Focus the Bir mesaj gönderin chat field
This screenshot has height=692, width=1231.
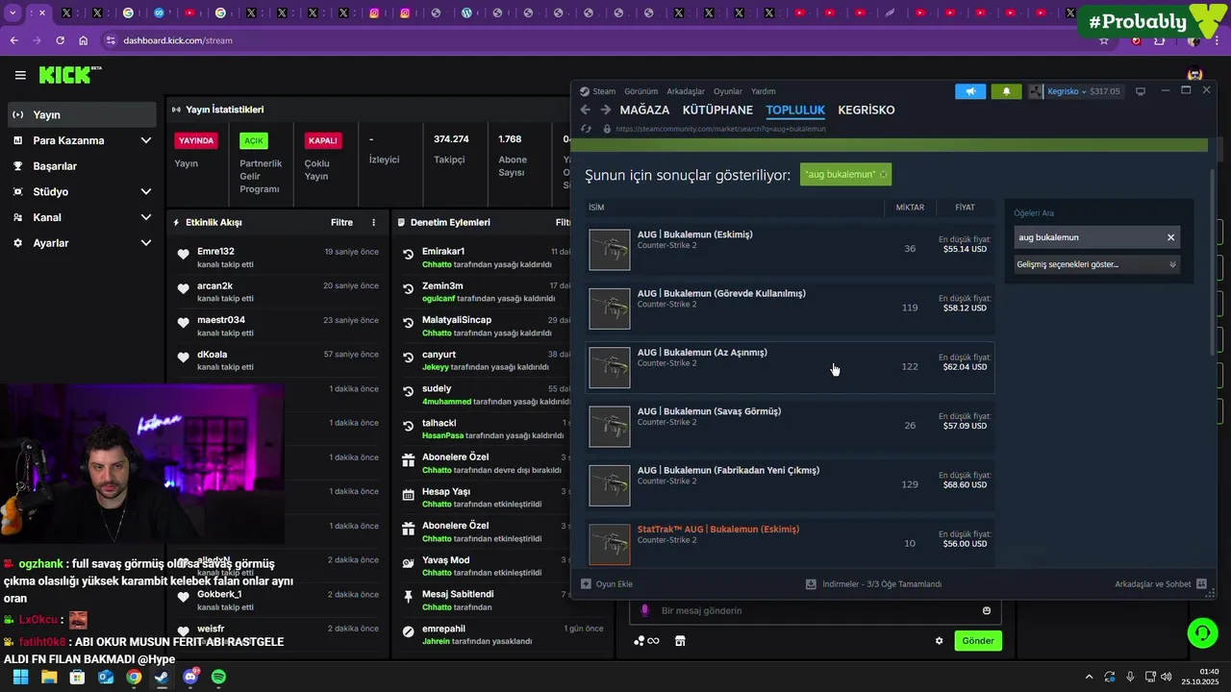coord(816,610)
